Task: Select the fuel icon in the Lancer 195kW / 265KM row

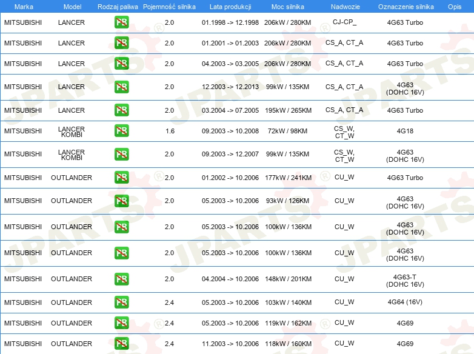Action: click(x=121, y=110)
